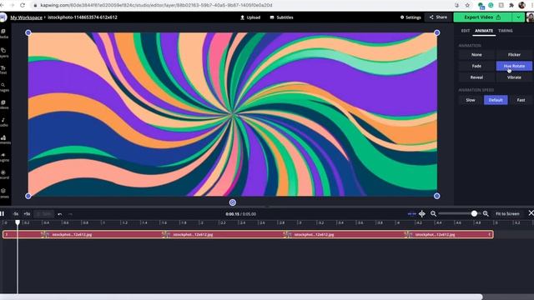
Task: Open the Media panel in sidebar
Action: point(3,33)
